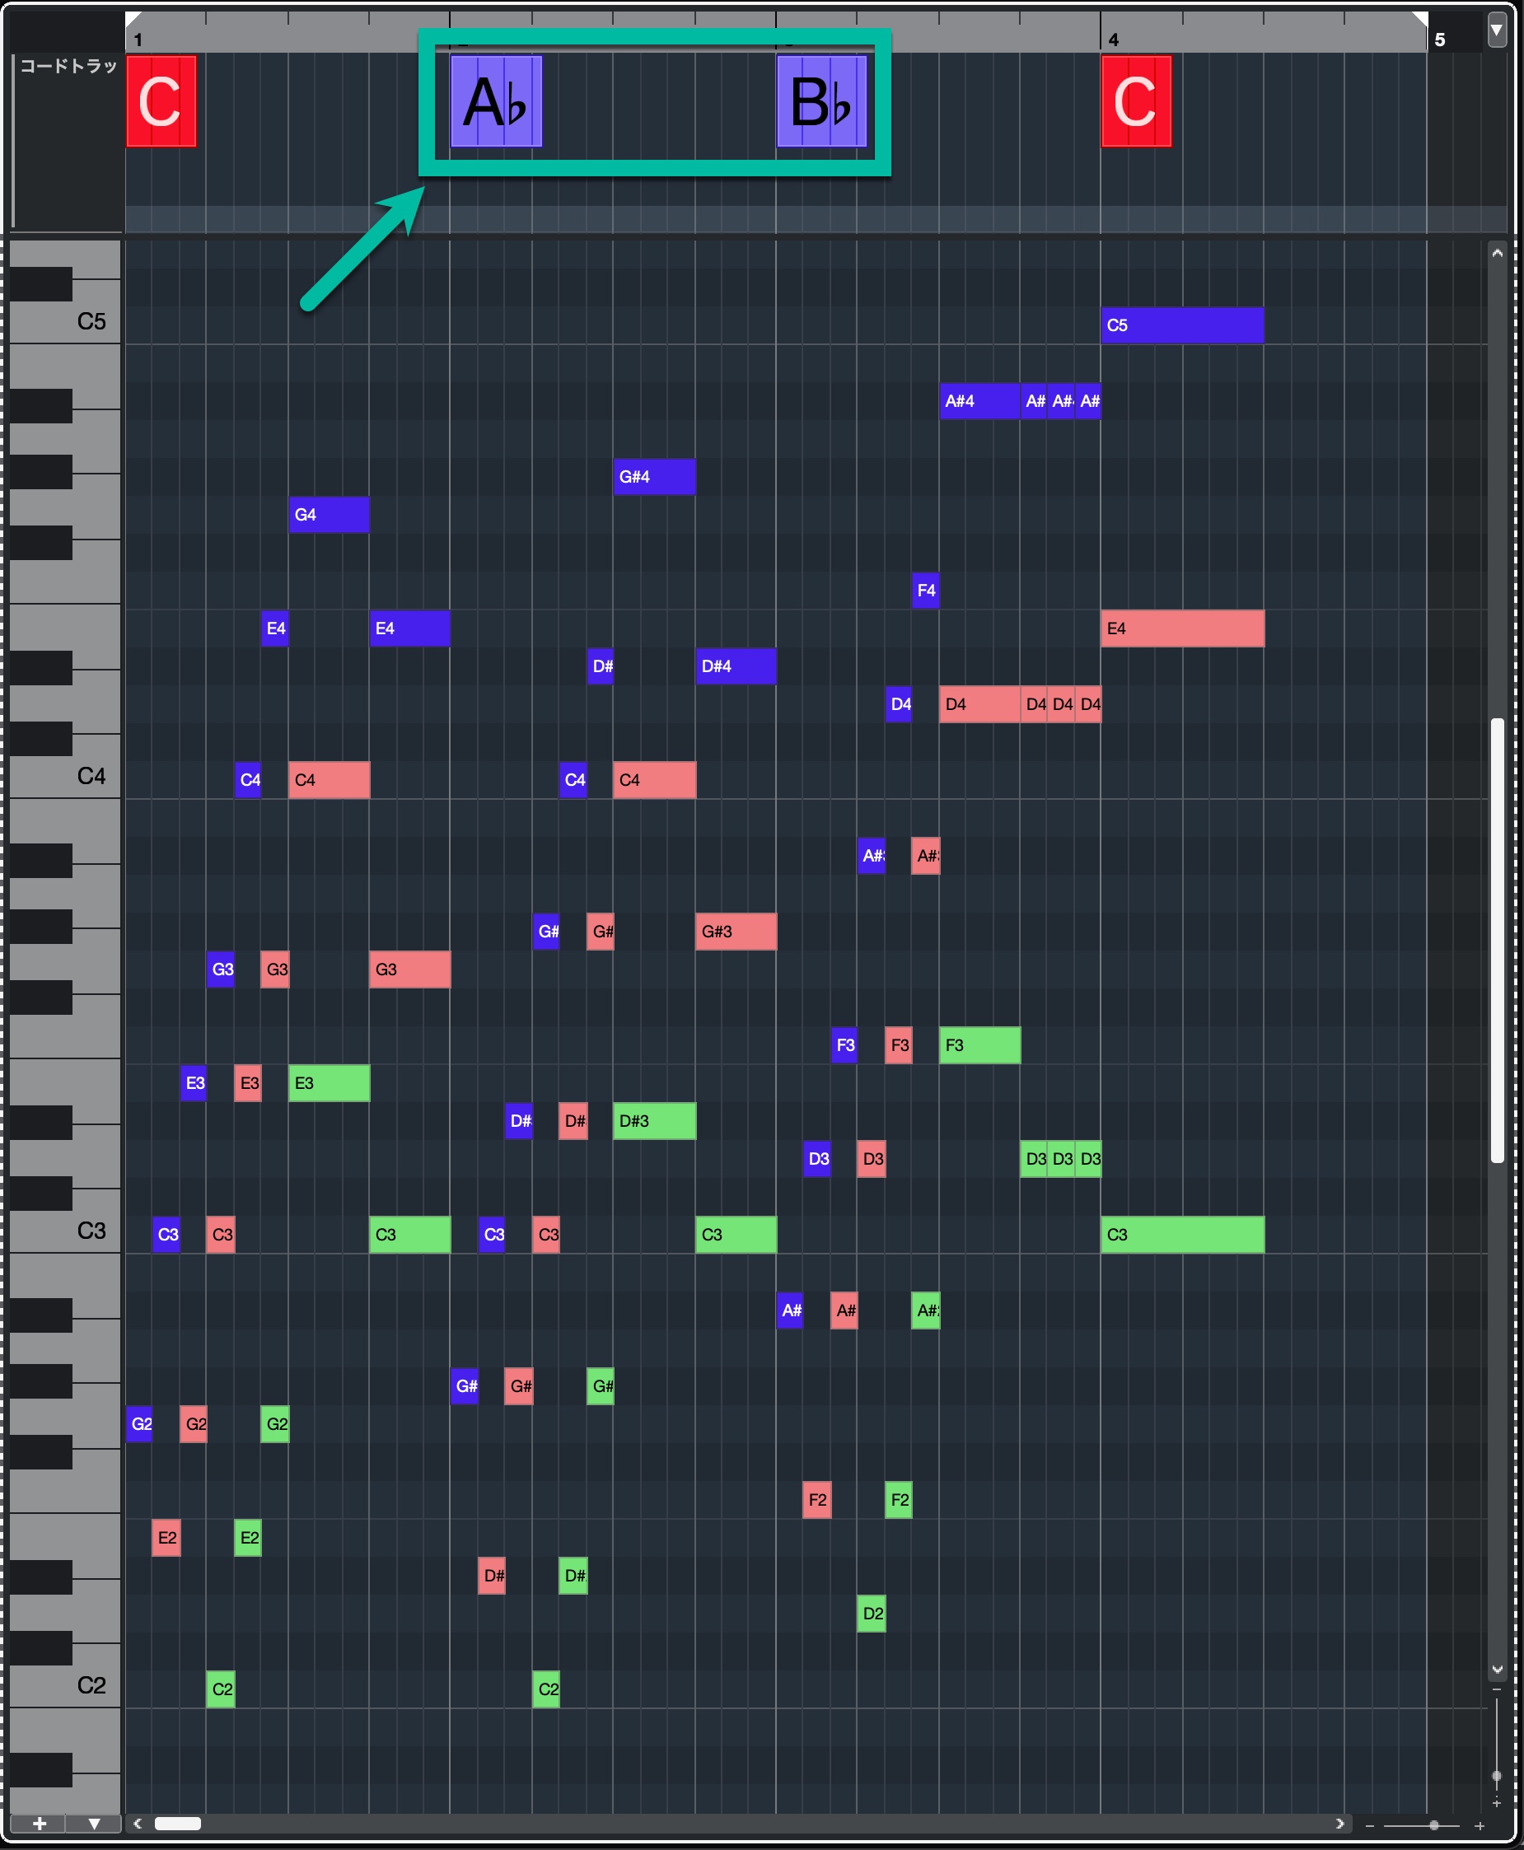Click the white horizontal scrollbar thumb
The image size is (1524, 1850).
click(178, 1824)
